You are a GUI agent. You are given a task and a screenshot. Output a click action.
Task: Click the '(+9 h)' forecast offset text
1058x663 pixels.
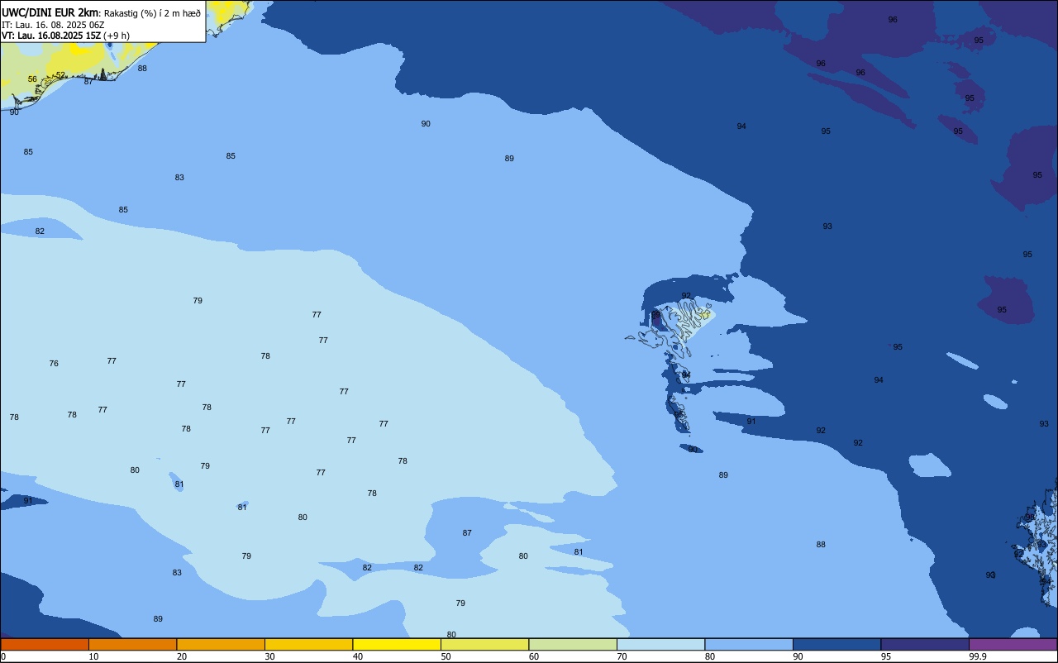point(117,36)
